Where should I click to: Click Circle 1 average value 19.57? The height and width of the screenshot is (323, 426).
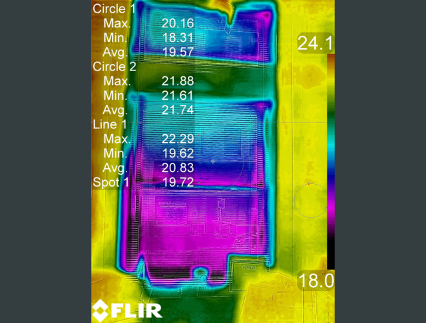tap(178, 52)
